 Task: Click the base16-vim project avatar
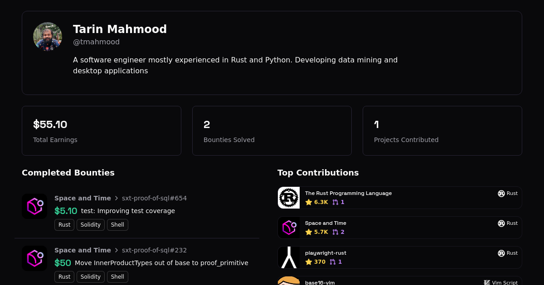289,281
